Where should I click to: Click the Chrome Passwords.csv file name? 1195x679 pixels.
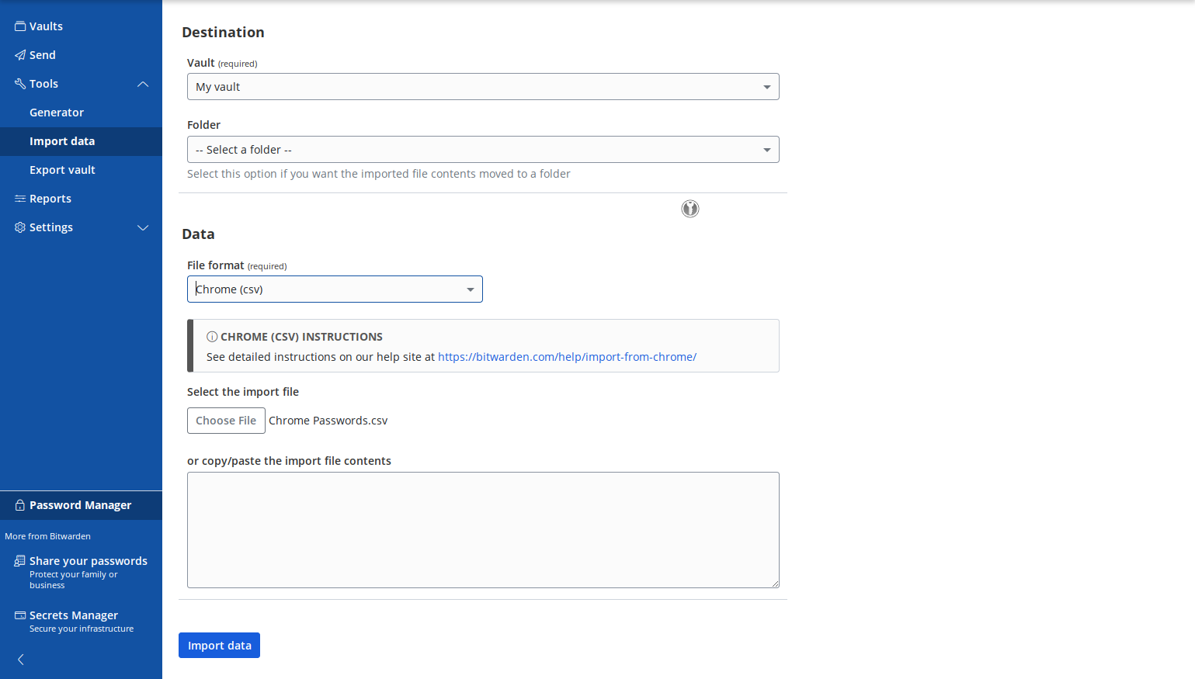coord(328,421)
